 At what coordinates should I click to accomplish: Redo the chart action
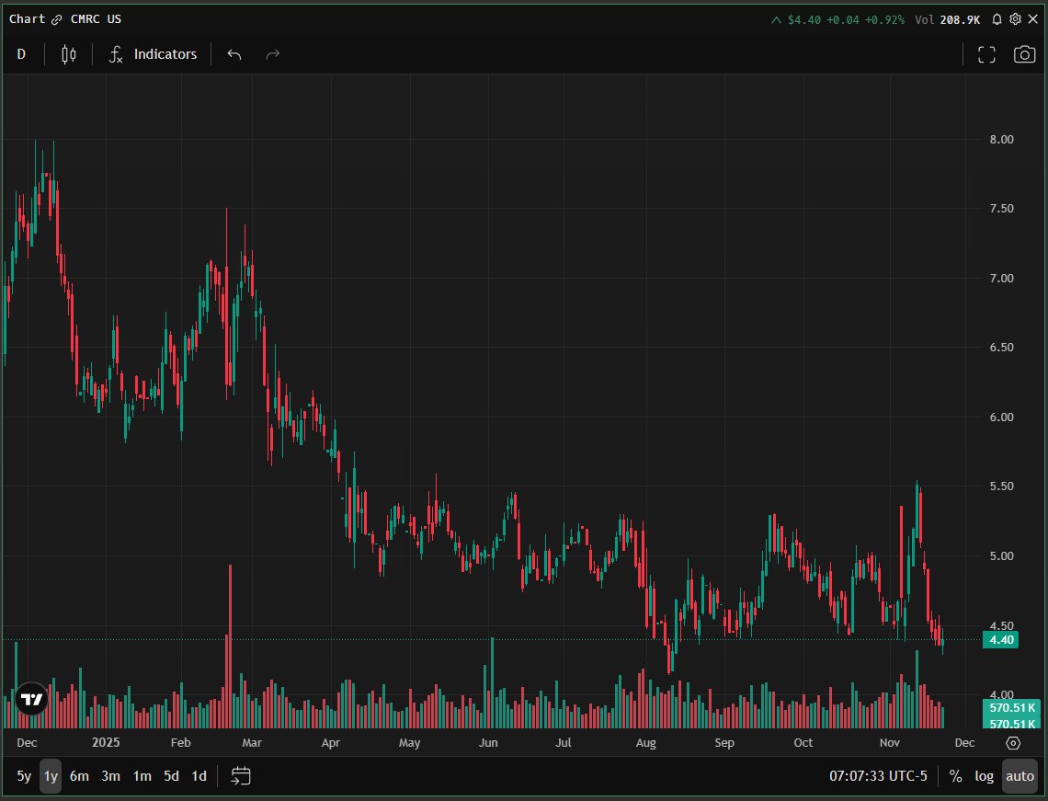[273, 54]
